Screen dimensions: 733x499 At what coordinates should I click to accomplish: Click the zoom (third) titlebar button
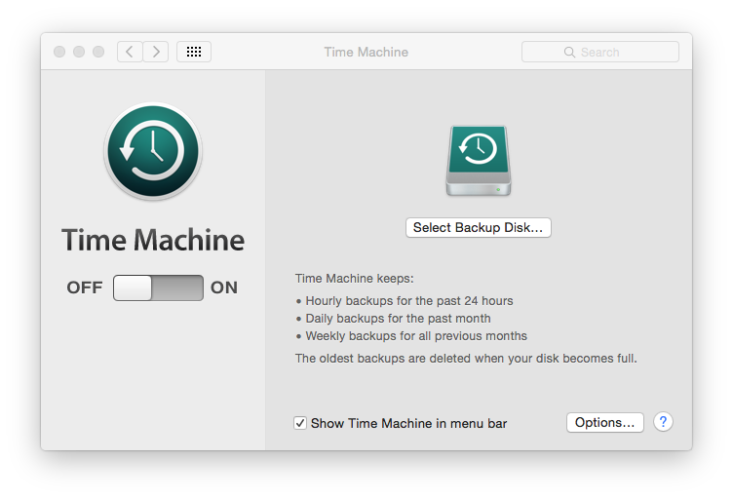(98, 52)
